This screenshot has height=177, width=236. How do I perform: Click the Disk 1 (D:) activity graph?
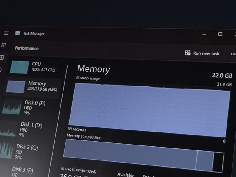(8, 129)
